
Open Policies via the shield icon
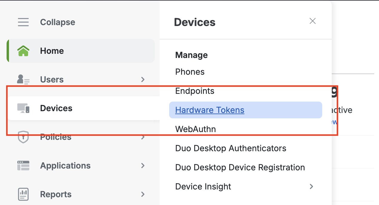(23, 137)
